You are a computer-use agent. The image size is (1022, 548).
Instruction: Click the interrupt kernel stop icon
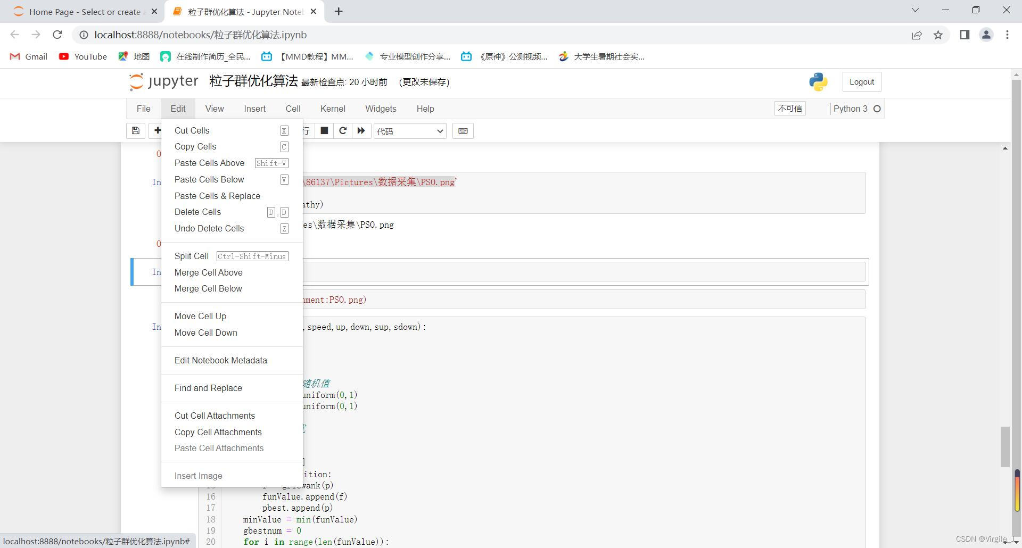[x=324, y=131]
